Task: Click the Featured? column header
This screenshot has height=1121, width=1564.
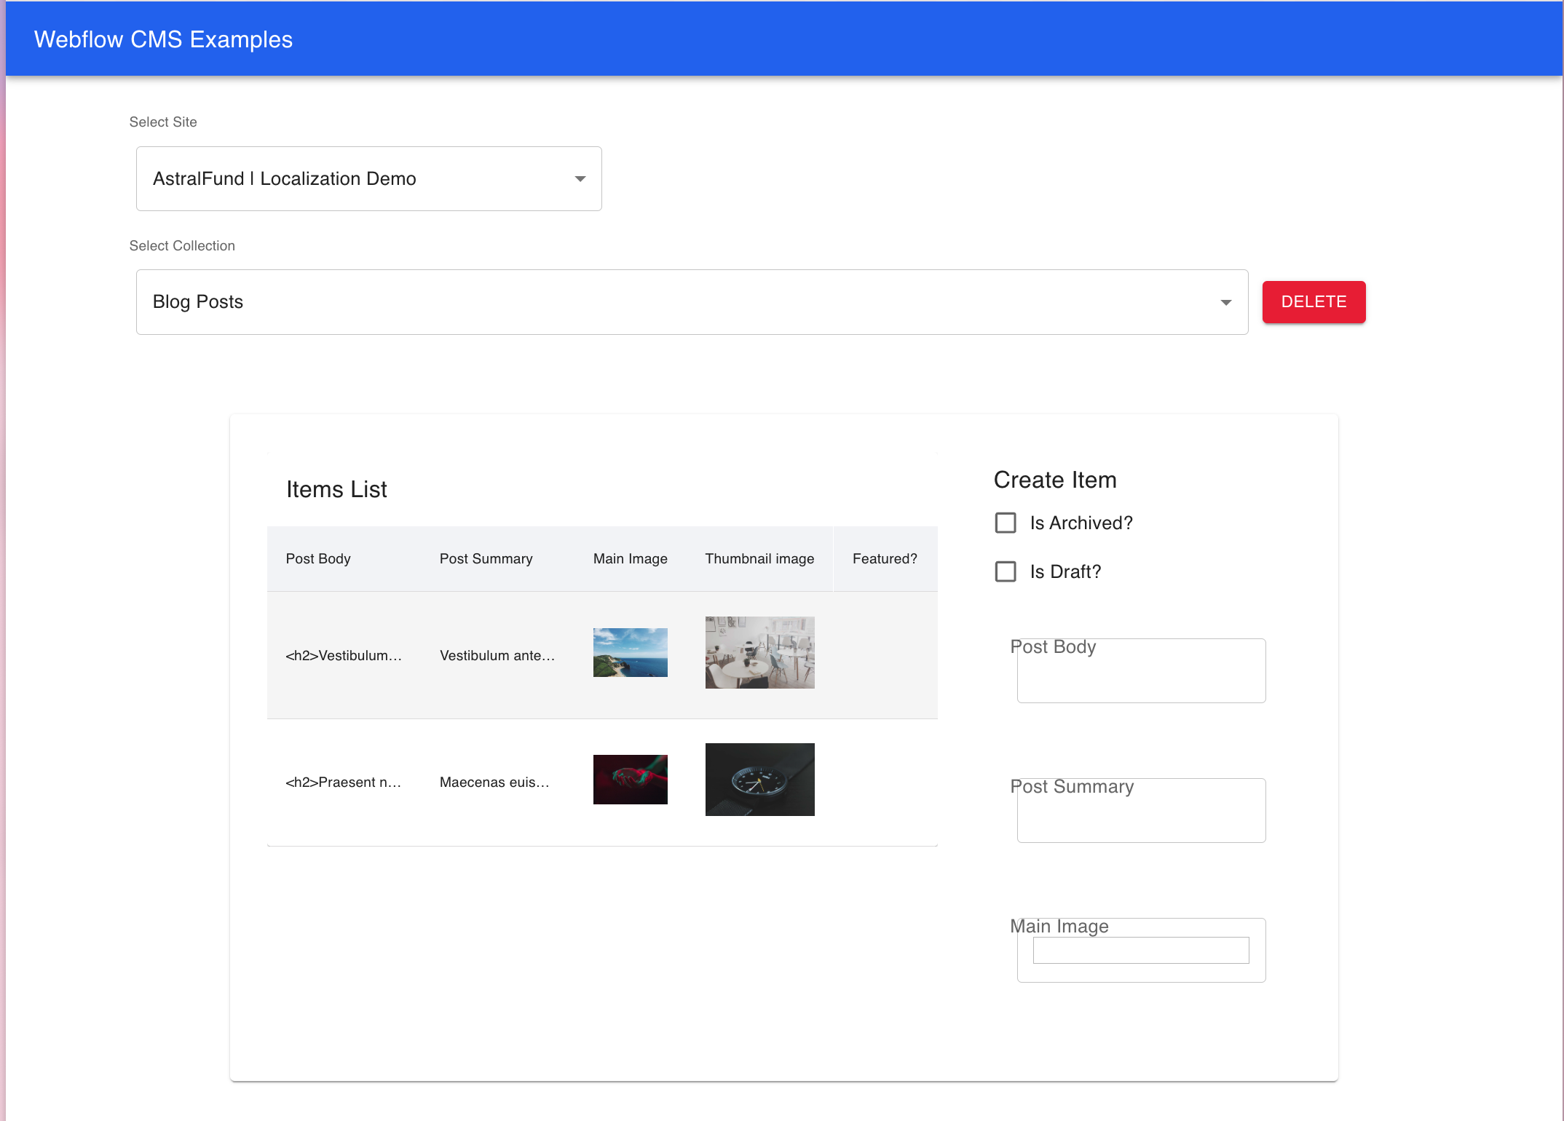Action: (884, 558)
